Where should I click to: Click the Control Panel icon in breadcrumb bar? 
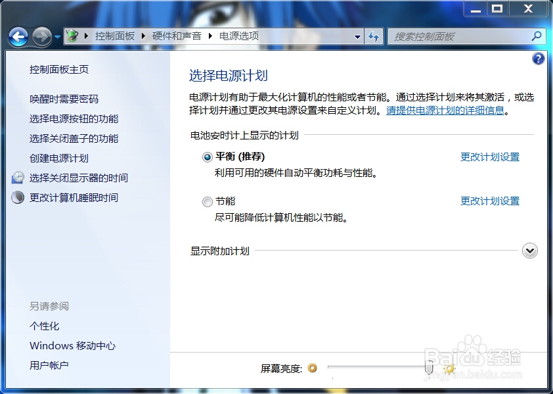point(70,36)
